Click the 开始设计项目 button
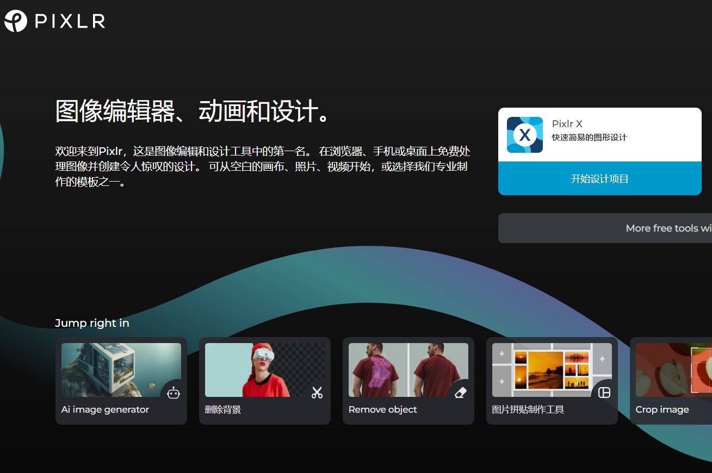Image resolution: width=712 pixels, height=473 pixels. pos(599,178)
